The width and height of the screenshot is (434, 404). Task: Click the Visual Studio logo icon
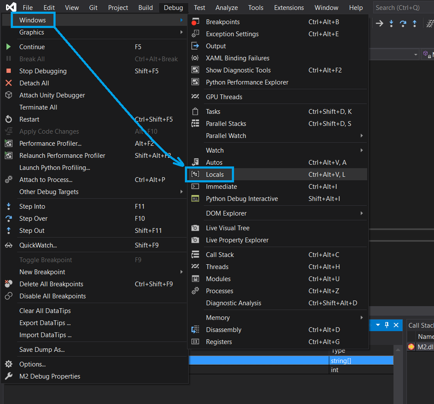[x=11, y=7]
